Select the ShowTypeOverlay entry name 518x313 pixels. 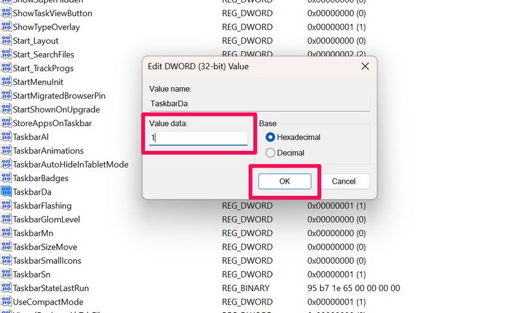tap(46, 27)
